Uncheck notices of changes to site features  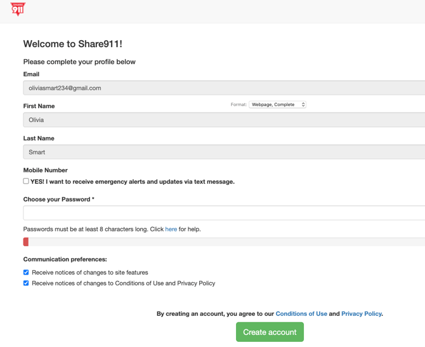pyautogui.click(x=26, y=273)
